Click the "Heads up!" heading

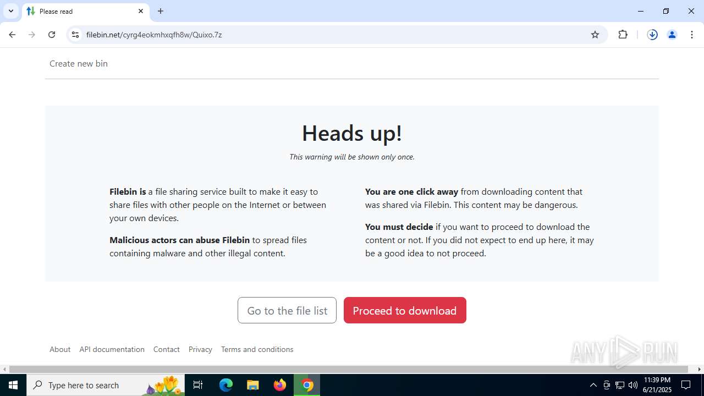tap(352, 133)
